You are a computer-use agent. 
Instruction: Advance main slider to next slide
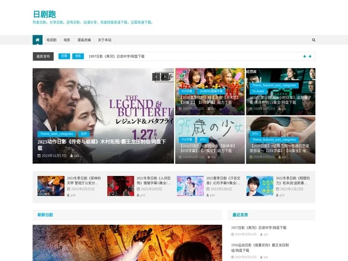click(x=164, y=77)
